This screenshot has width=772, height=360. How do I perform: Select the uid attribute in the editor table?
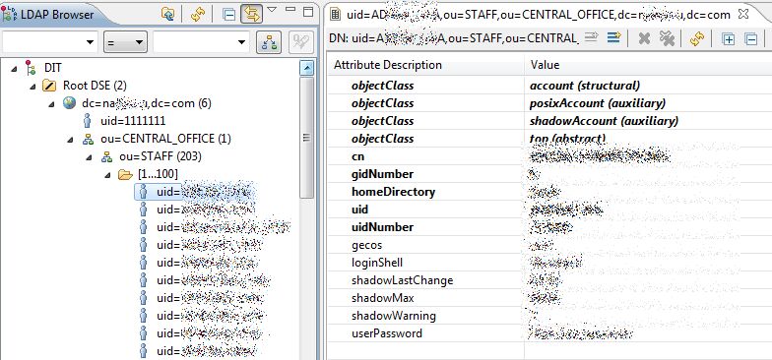(x=549, y=210)
